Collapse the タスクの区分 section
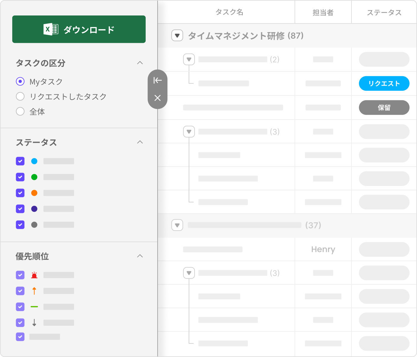 [x=140, y=63]
